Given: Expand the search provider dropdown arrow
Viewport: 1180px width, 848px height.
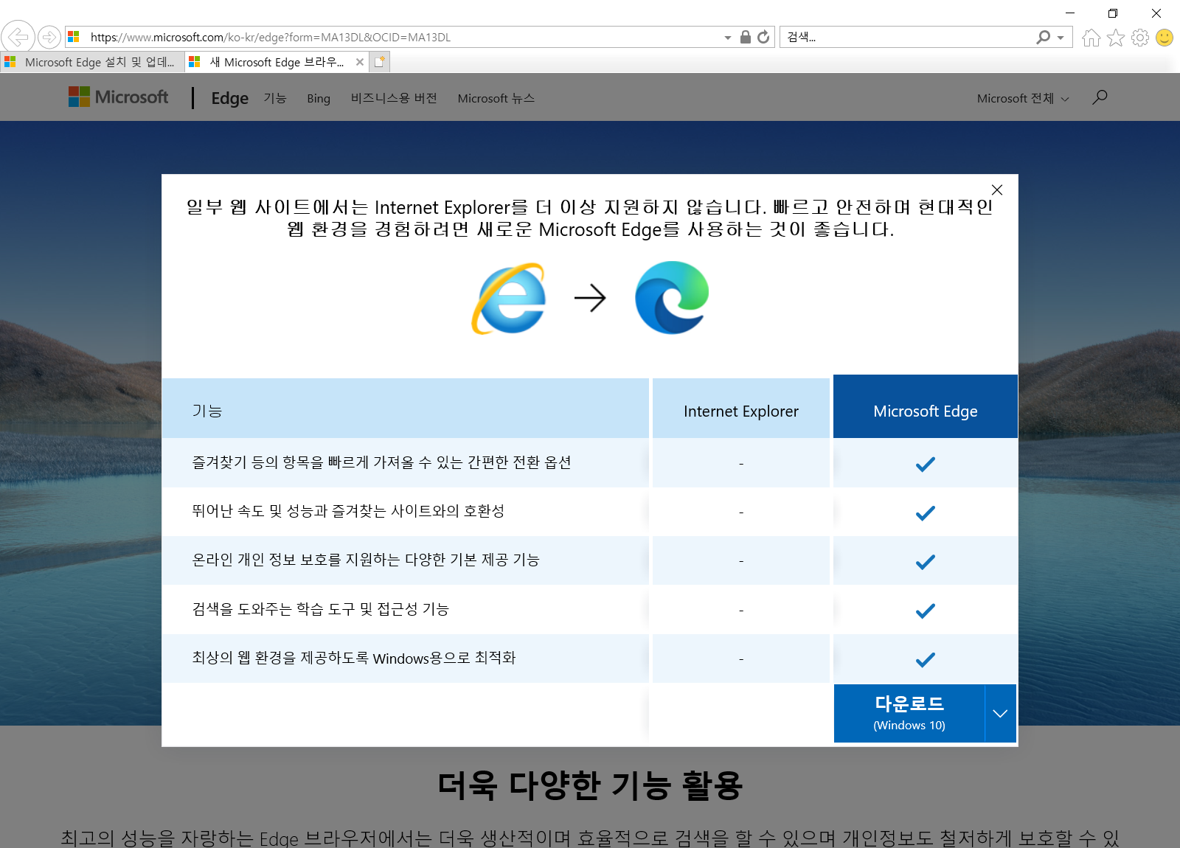Looking at the screenshot, I should (1061, 38).
